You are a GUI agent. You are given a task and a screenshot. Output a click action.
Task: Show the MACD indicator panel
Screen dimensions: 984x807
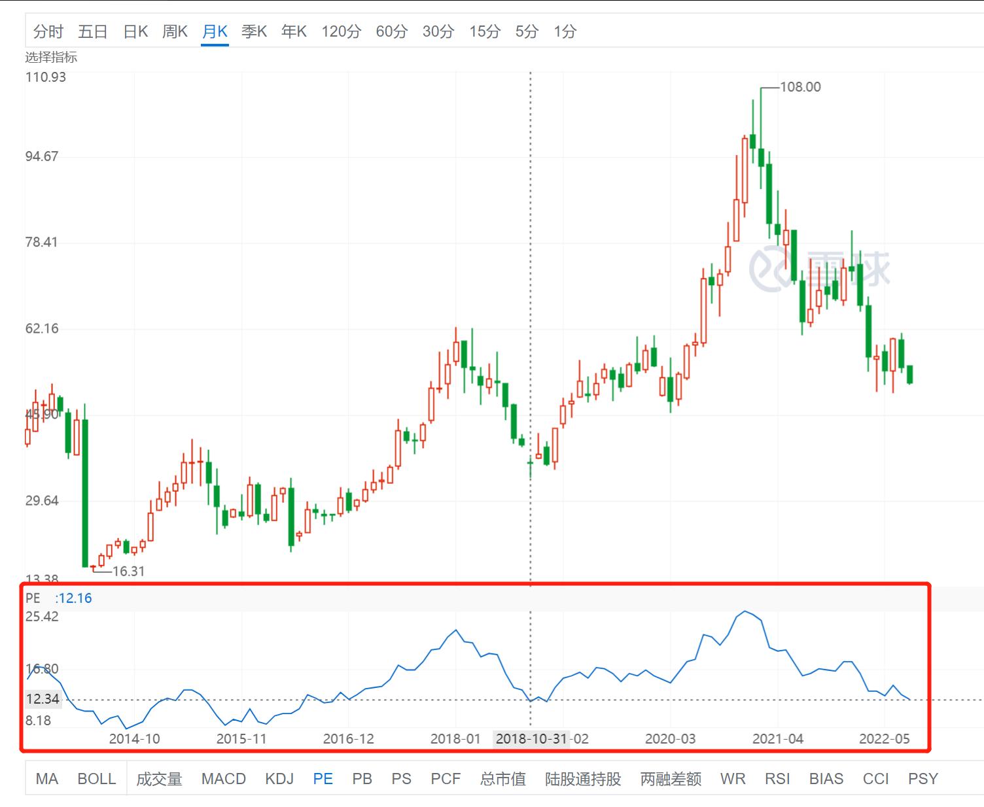point(224,779)
